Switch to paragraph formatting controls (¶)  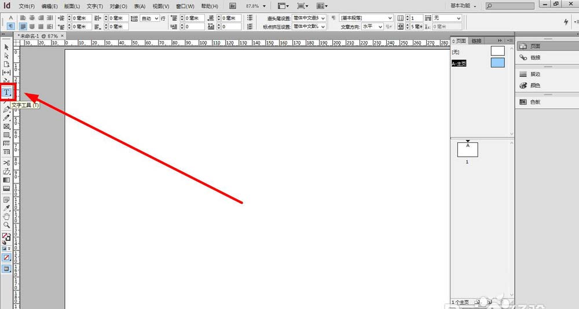[10, 26]
